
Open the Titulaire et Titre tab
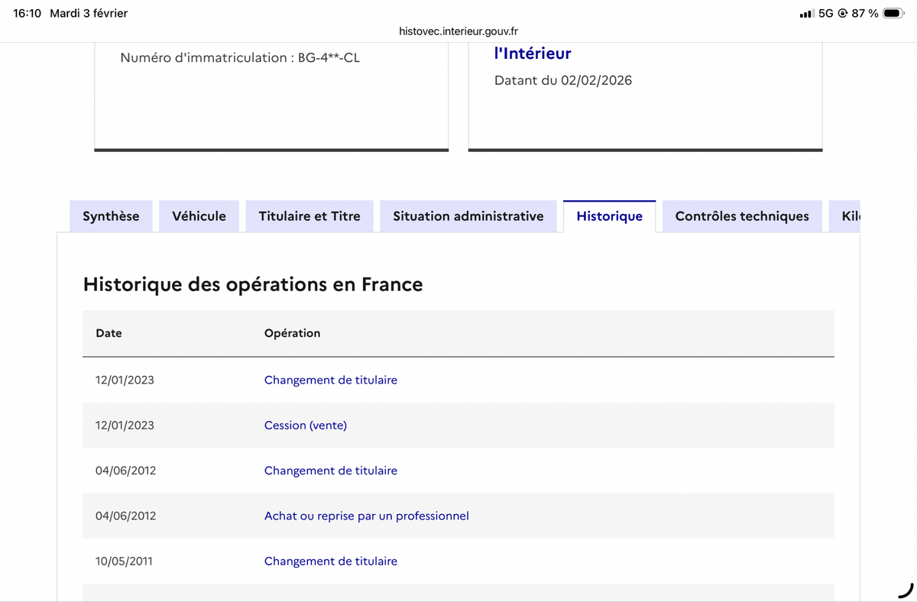pos(309,216)
